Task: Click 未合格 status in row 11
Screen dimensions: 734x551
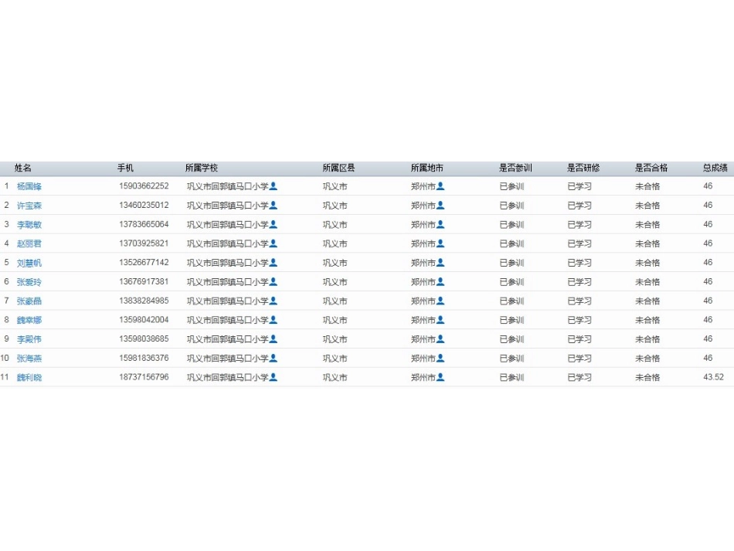Action: [647, 377]
